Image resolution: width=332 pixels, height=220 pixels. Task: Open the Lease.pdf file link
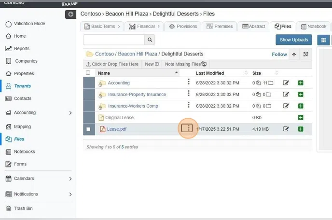pyautogui.click(x=116, y=129)
